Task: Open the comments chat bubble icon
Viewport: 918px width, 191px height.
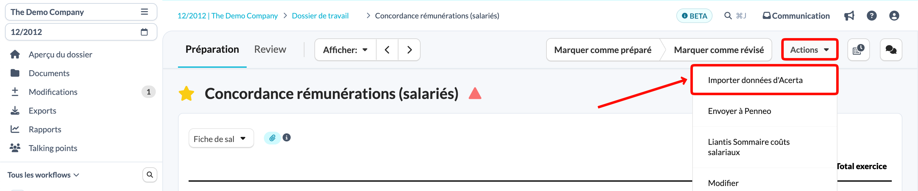Action: [891, 50]
